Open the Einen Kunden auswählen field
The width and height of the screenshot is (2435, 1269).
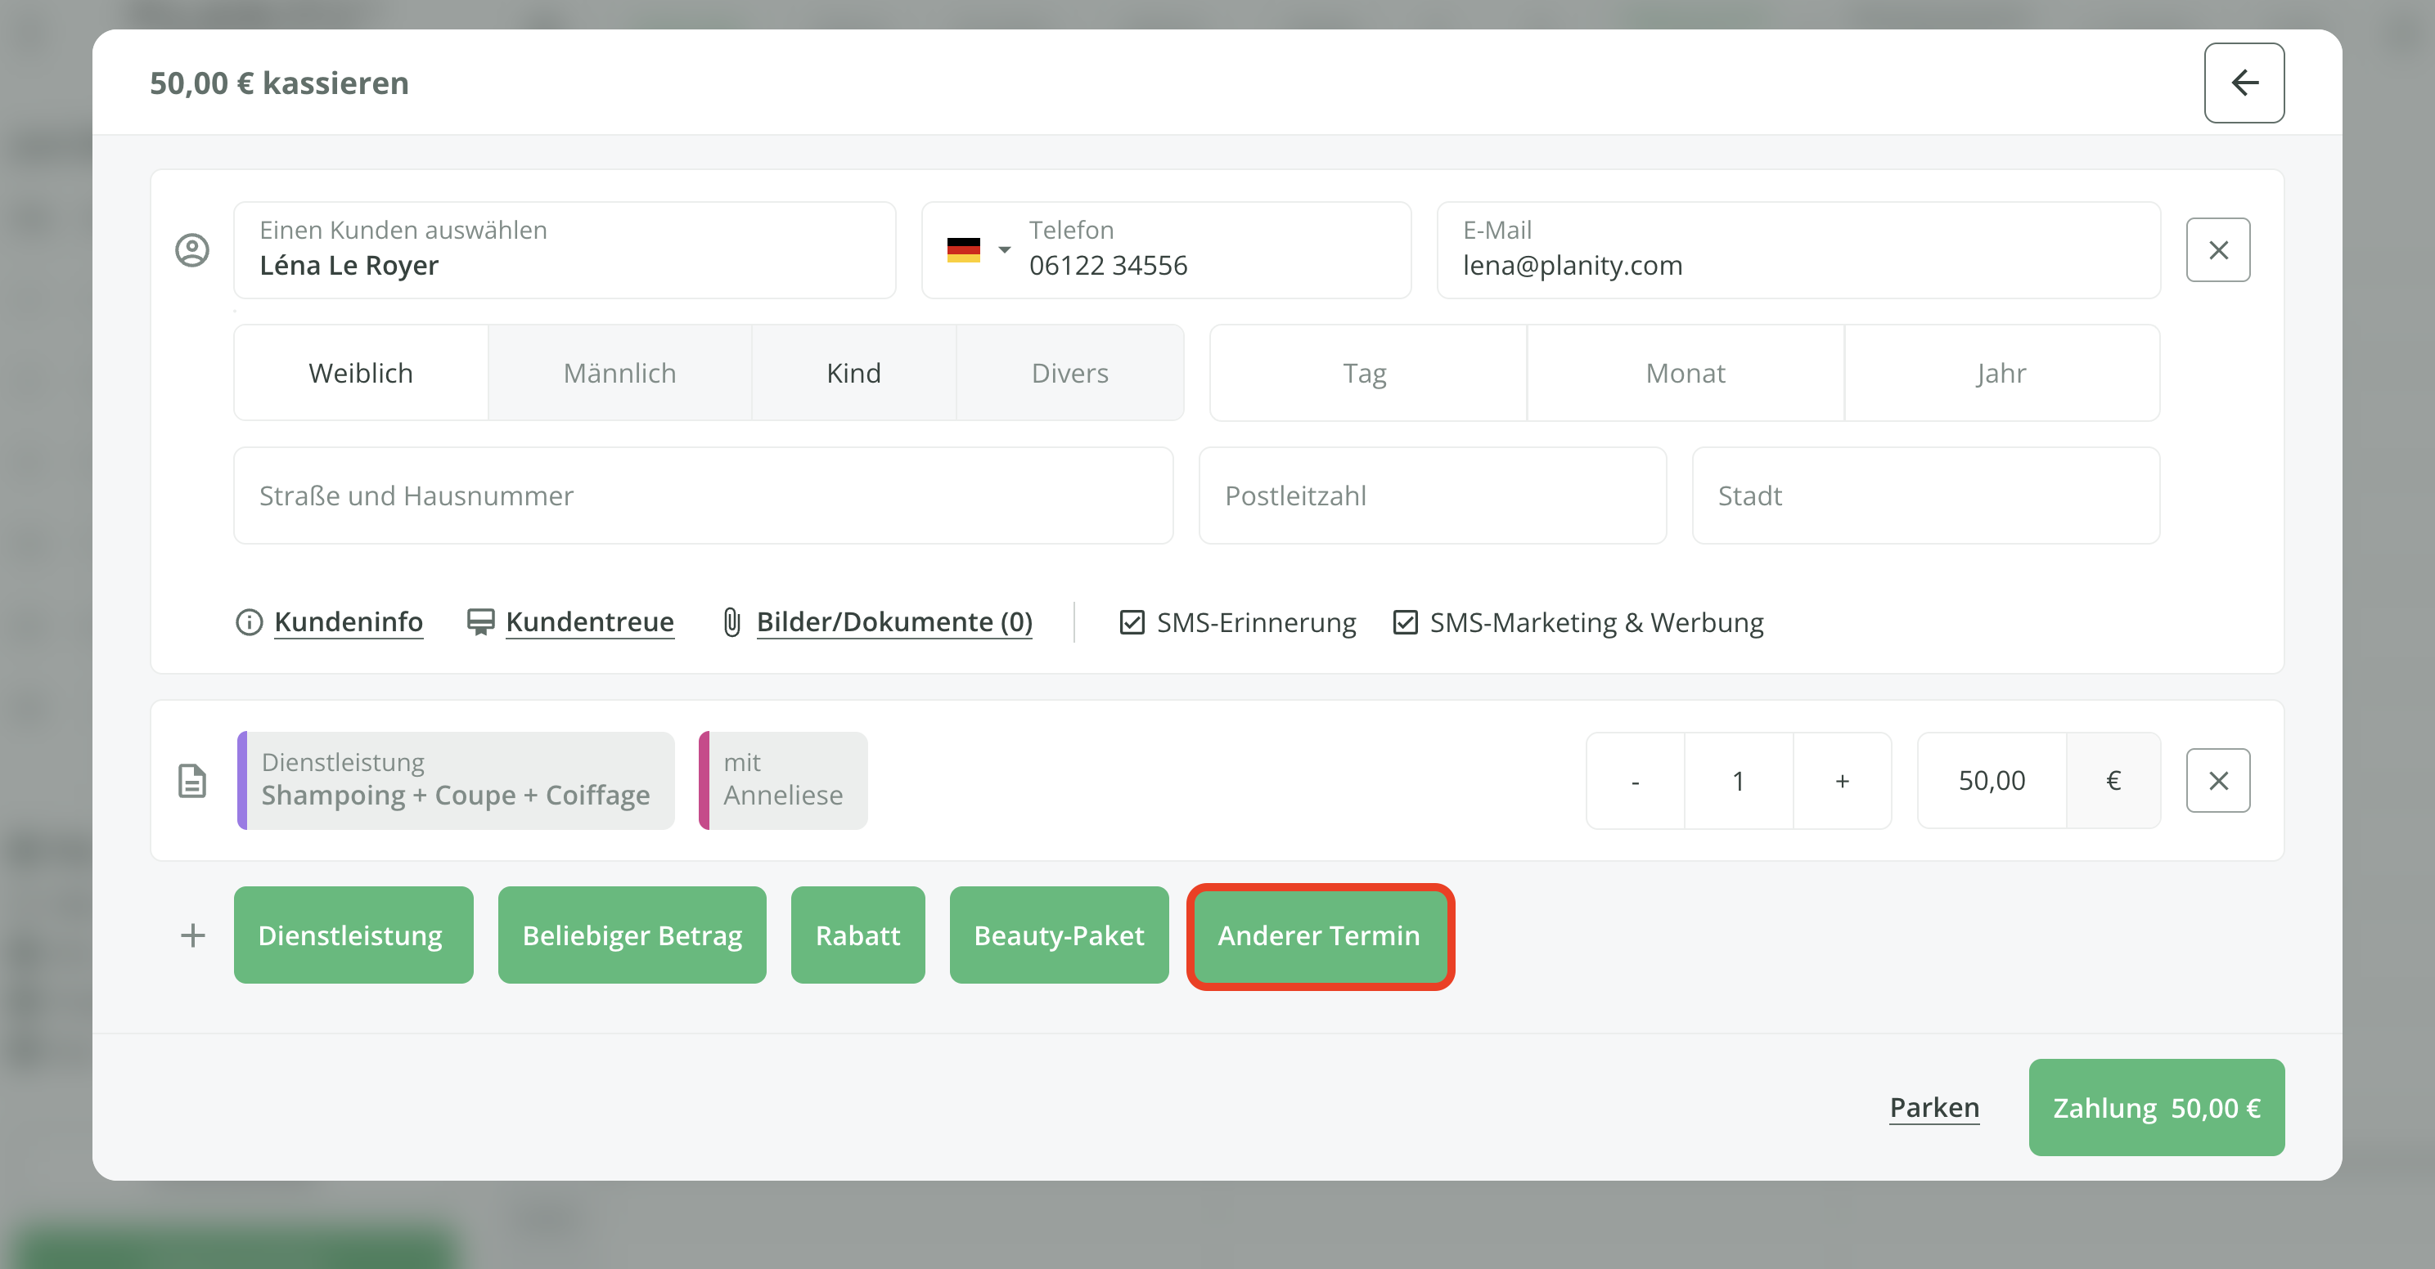[x=565, y=250]
